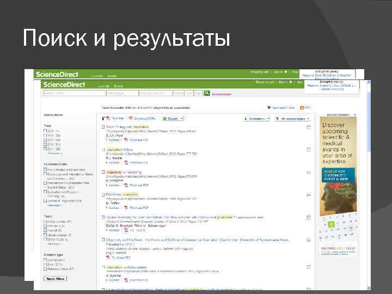This screenshot has height=294, width=392.
Task: Click preview icon beside Journalism and Journalists
Action: (309, 267)
